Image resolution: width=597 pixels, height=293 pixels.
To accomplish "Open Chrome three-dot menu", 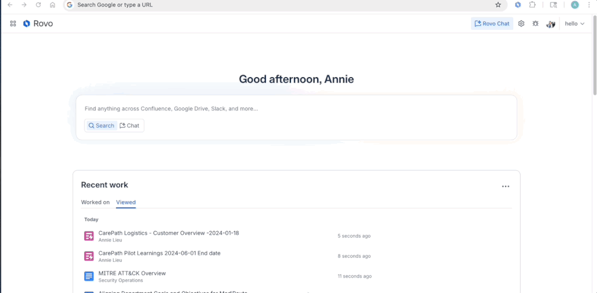I will (x=589, y=5).
